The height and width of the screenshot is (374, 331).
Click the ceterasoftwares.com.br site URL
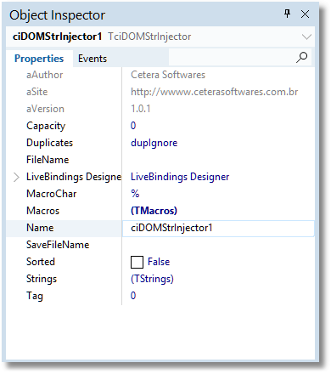pos(214,92)
